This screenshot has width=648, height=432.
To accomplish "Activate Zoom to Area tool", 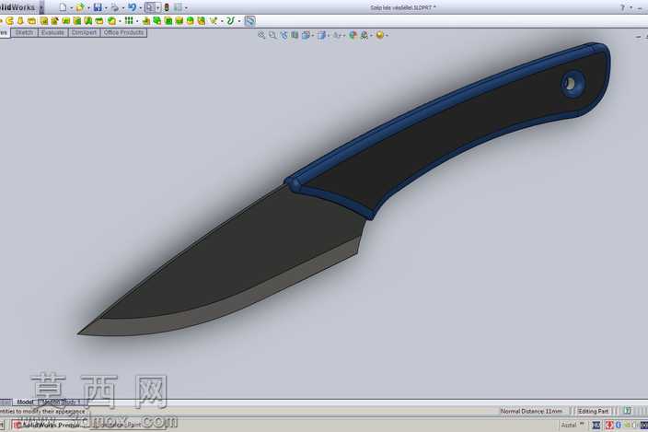I will point(272,36).
